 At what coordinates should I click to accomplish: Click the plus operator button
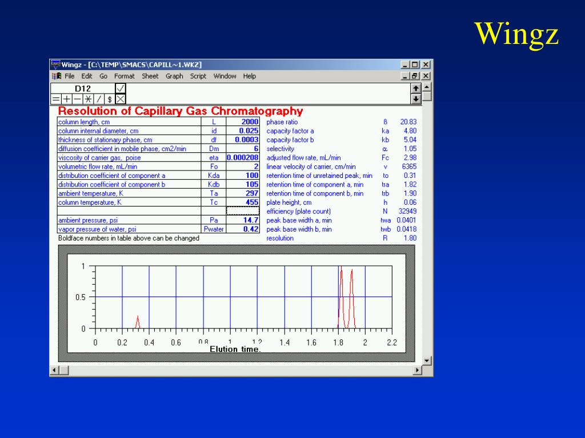[66, 99]
